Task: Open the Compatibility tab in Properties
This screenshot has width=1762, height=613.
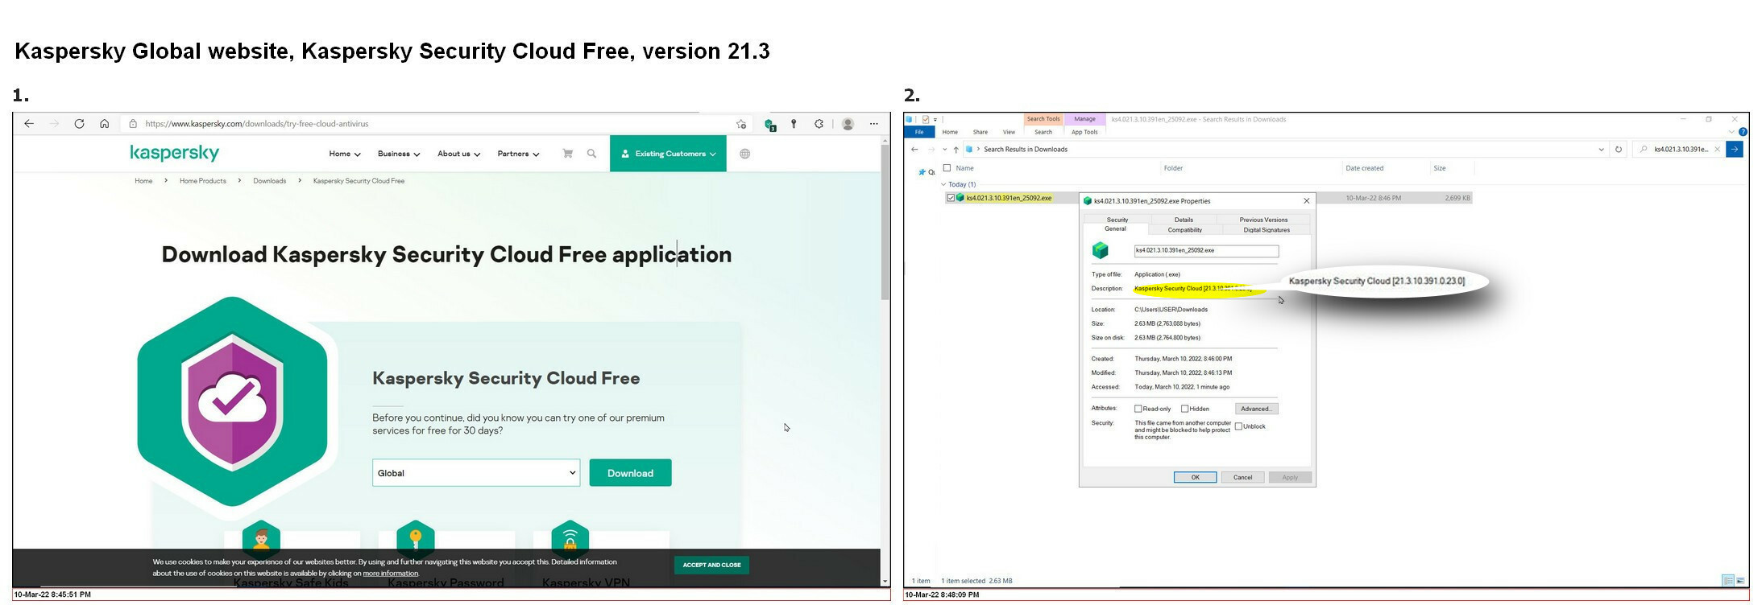Action: point(1185,230)
